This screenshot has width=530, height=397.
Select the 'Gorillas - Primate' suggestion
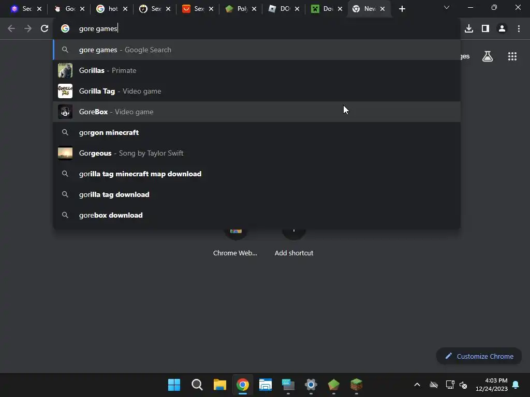[x=257, y=70]
